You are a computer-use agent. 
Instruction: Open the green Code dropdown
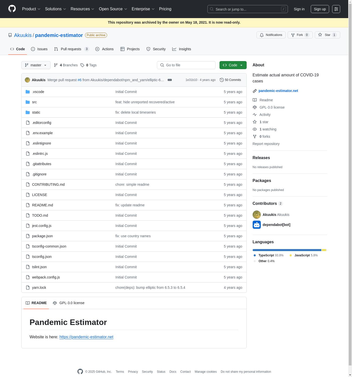[x=233, y=65]
